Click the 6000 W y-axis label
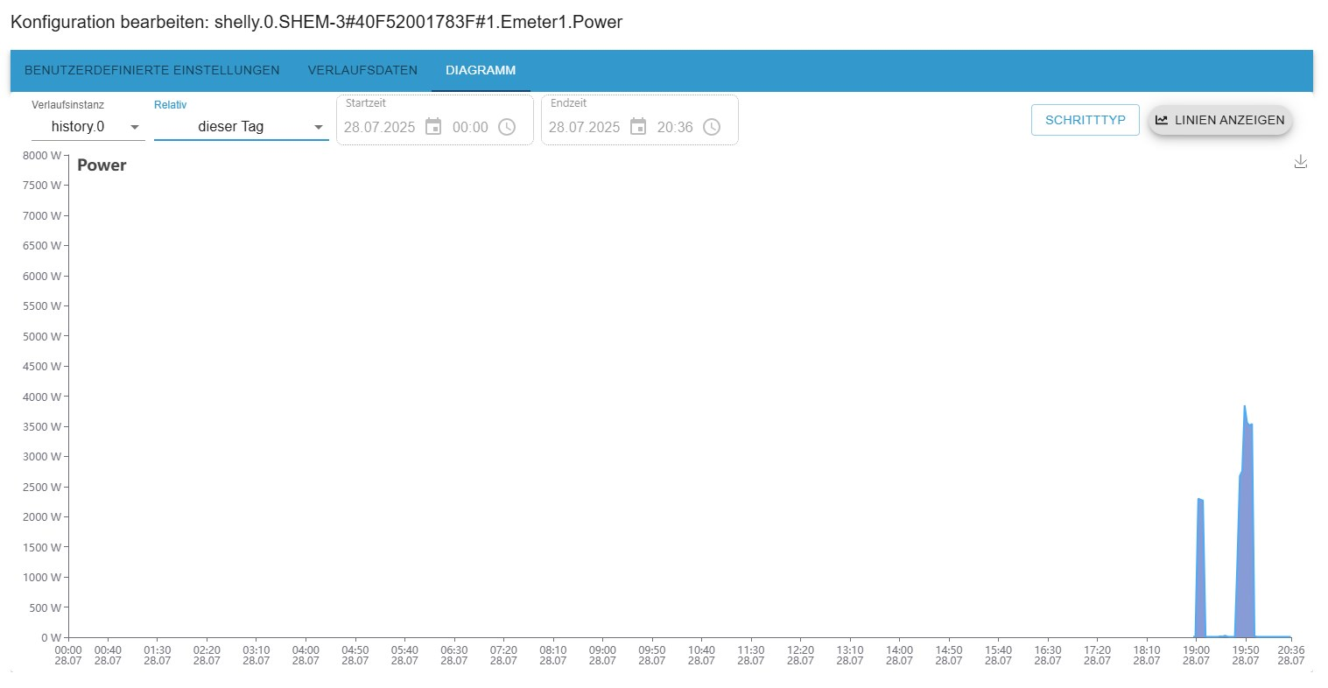The width and height of the screenshot is (1328, 688). click(42, 276)
